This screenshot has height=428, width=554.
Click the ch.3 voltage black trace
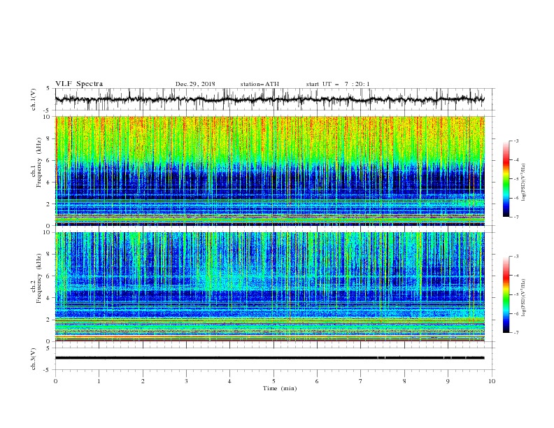[269, 358]
